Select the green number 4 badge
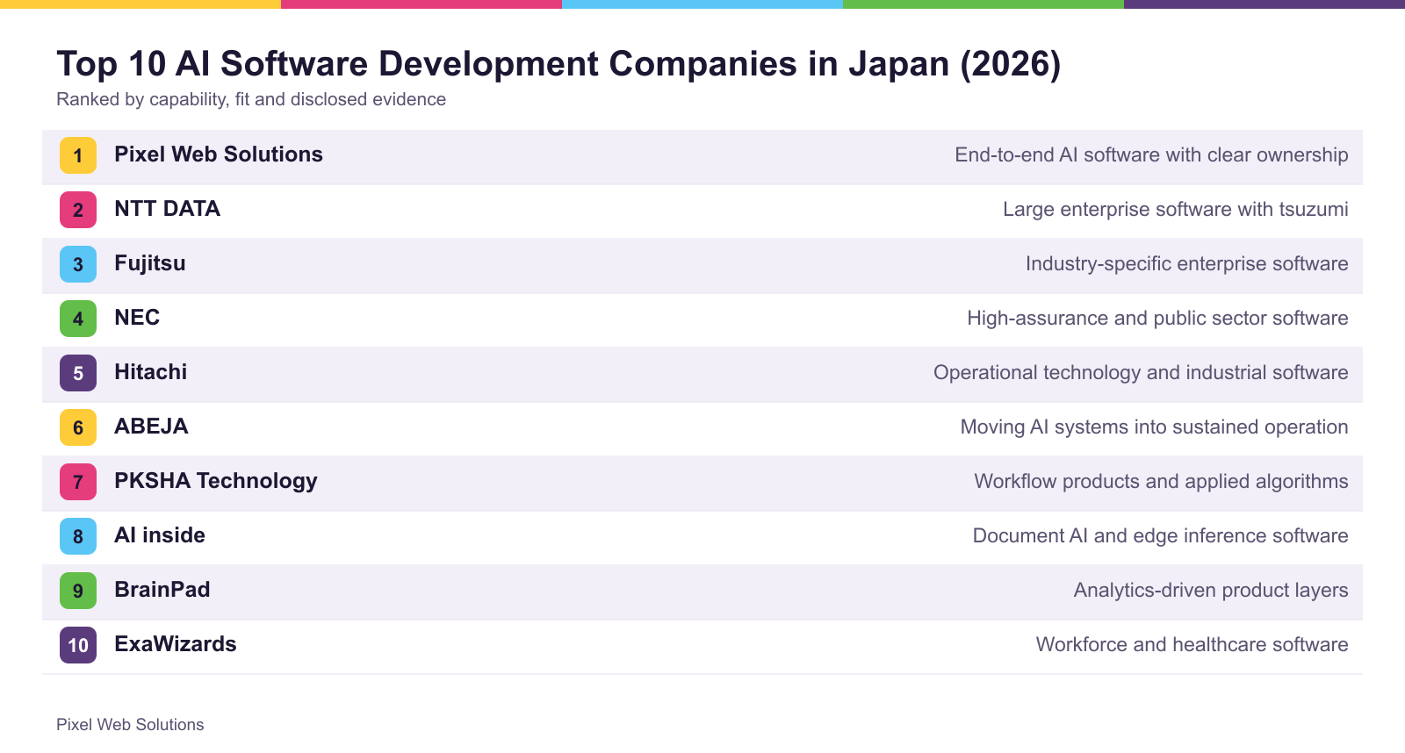The width and height of the screenshot is (1405, 753). (78, 319)
